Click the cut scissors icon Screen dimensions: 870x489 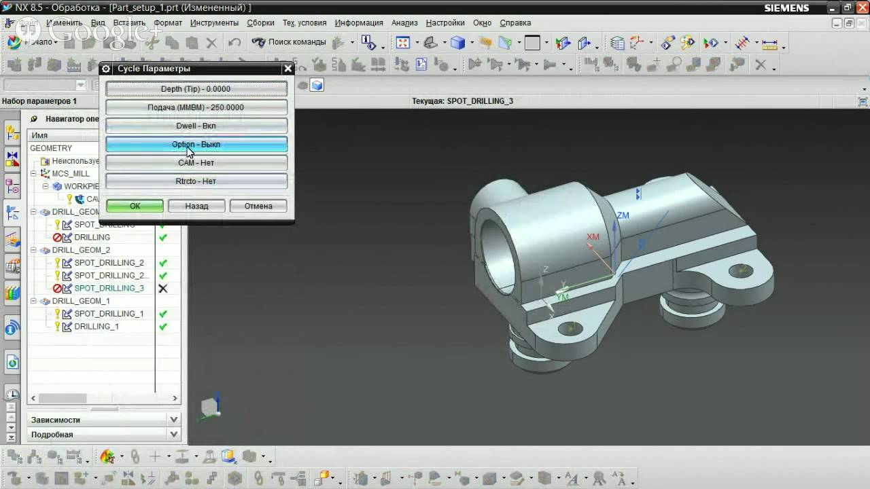click(x=152, y=43)
